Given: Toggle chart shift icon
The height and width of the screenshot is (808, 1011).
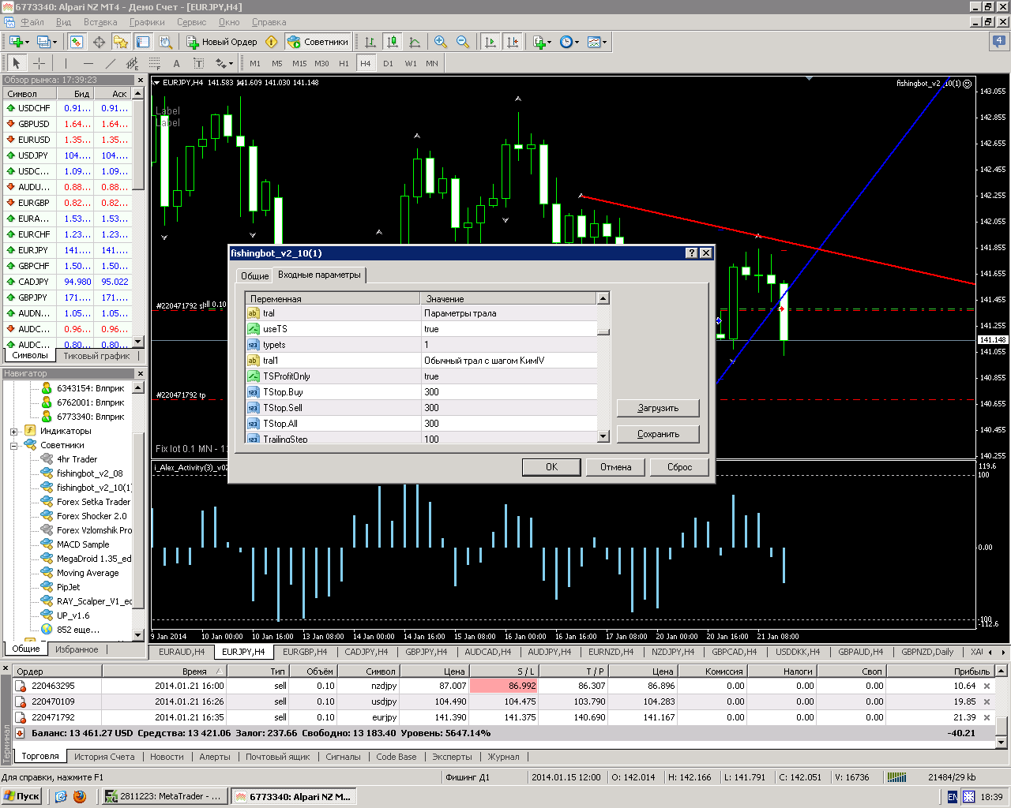Looking at the screenshot, I should point(513,42).
